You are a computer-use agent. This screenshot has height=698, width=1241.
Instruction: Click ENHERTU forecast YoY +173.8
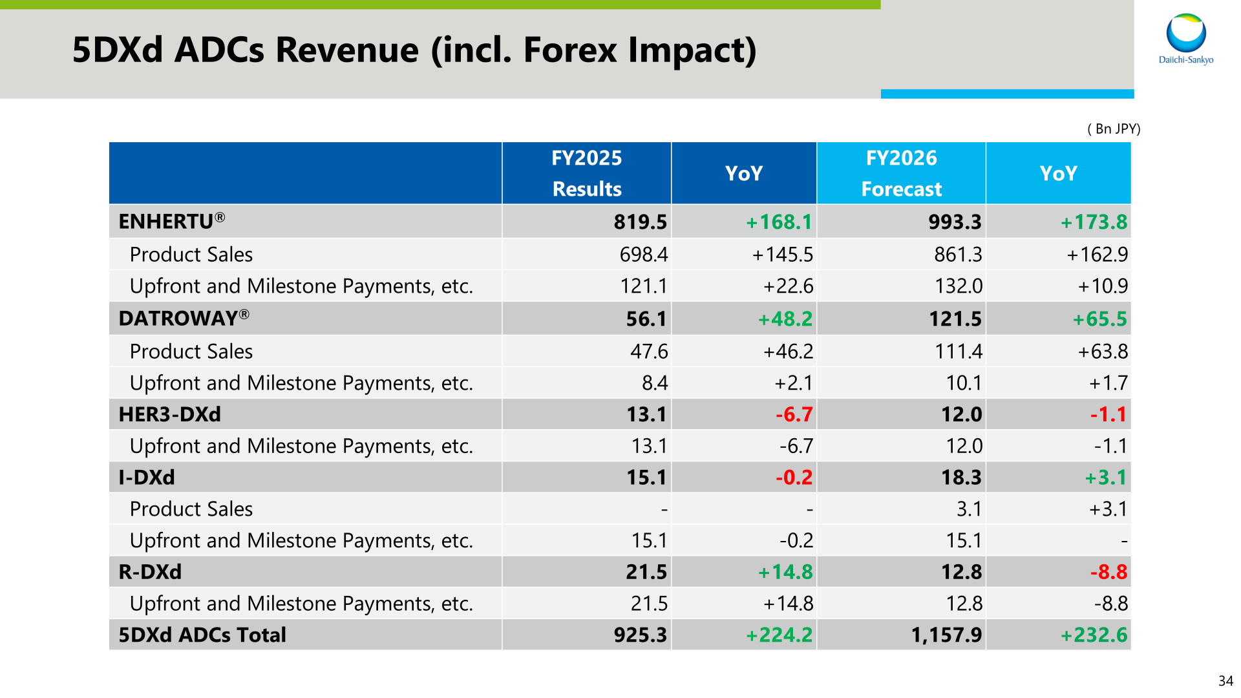coord(1094,222)
